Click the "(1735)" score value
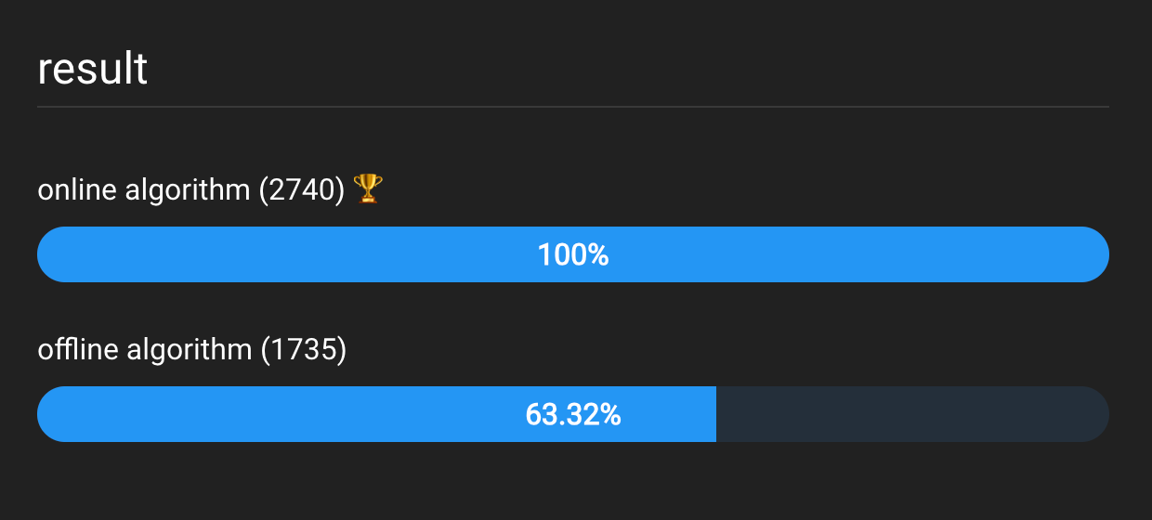 [303, 350]
